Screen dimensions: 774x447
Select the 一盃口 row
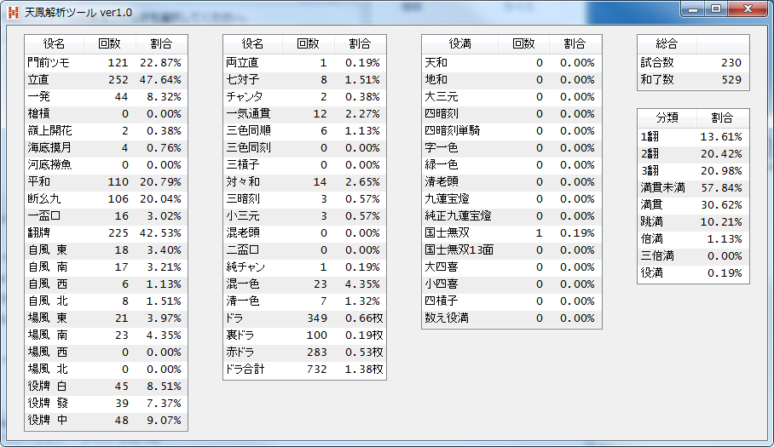[107, 216]
